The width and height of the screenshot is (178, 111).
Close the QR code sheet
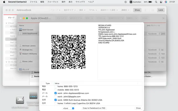(138, 108)
